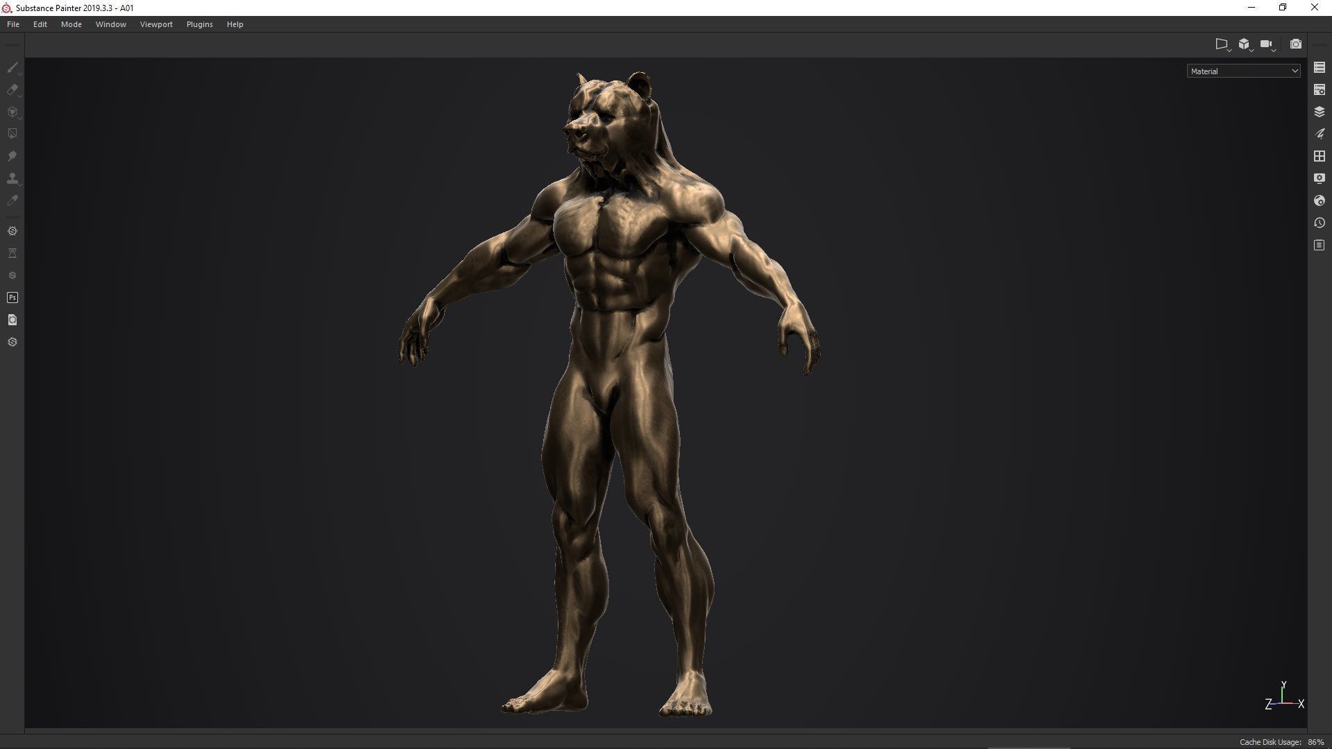
Task: Export to Photoshop via the Ps icon
Action: [12, 298]
